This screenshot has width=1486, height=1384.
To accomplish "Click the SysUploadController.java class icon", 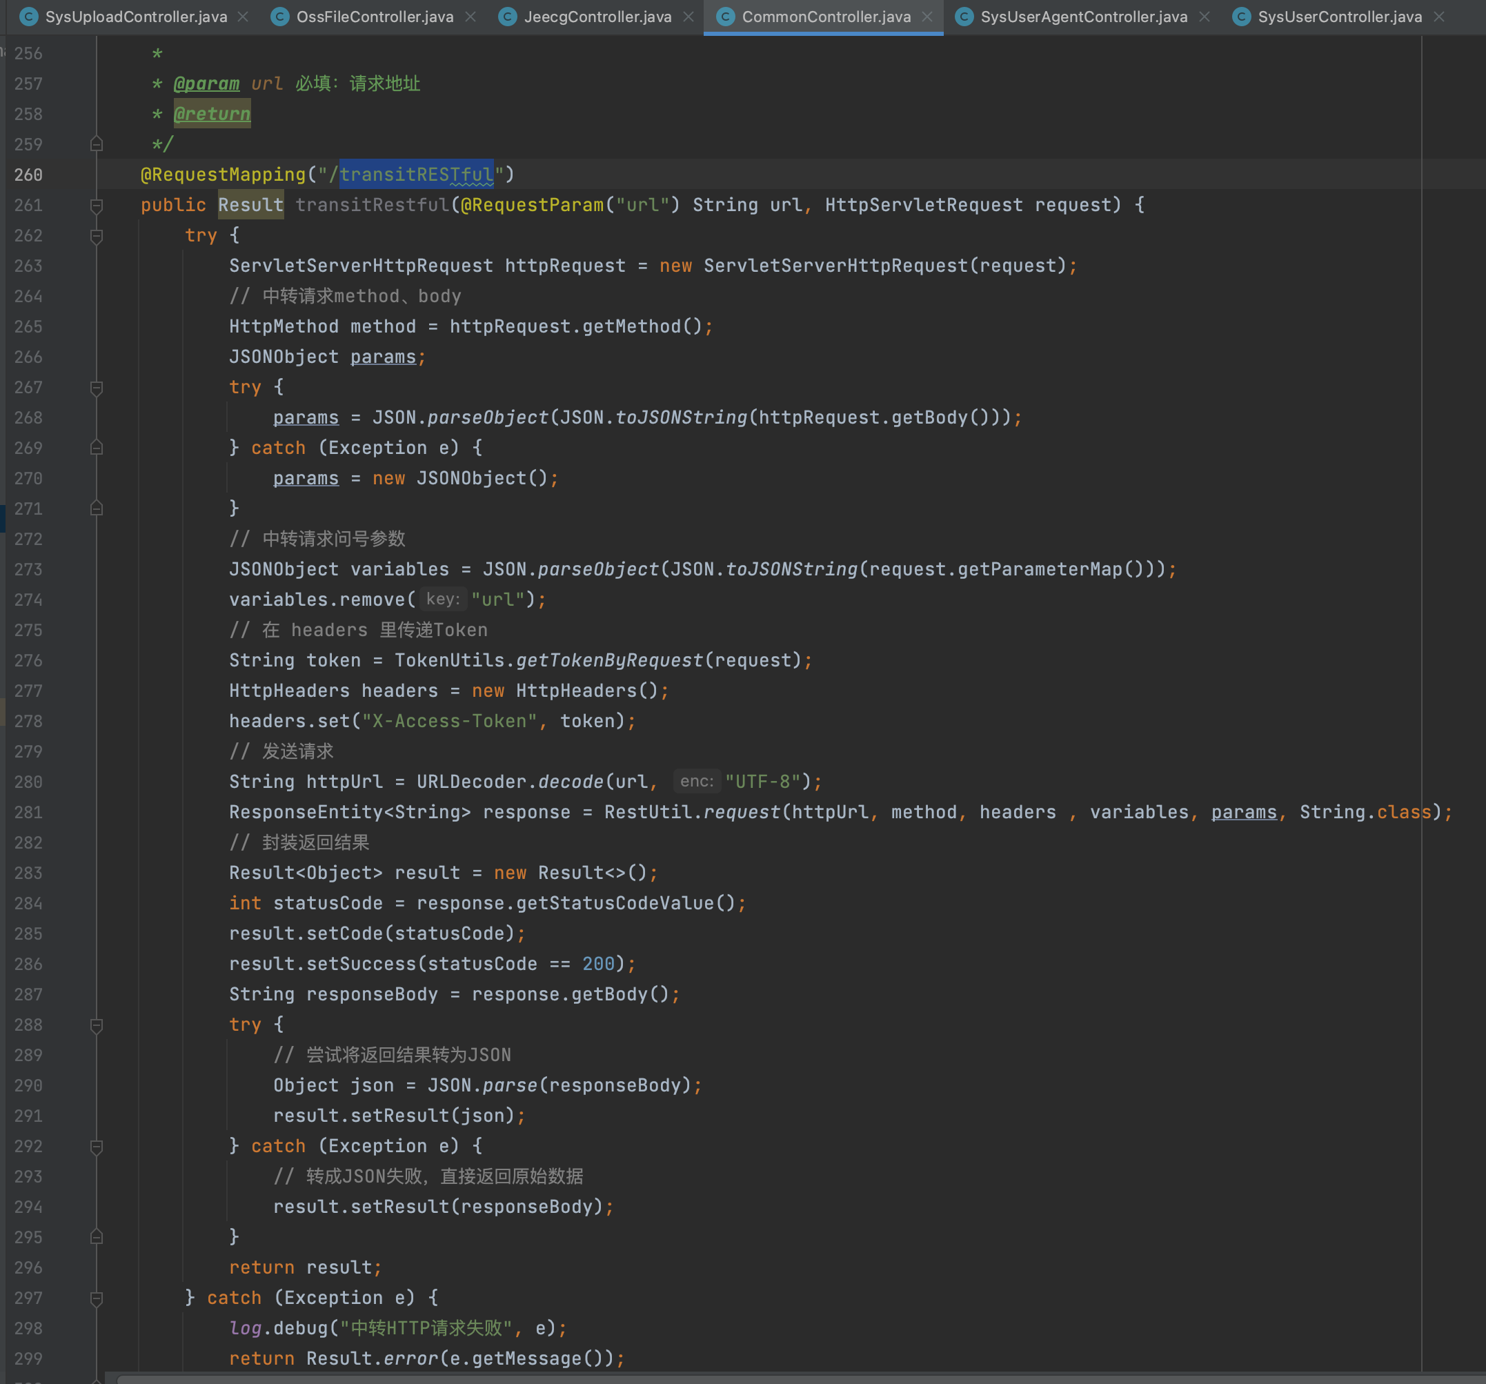I will [28, 17].
